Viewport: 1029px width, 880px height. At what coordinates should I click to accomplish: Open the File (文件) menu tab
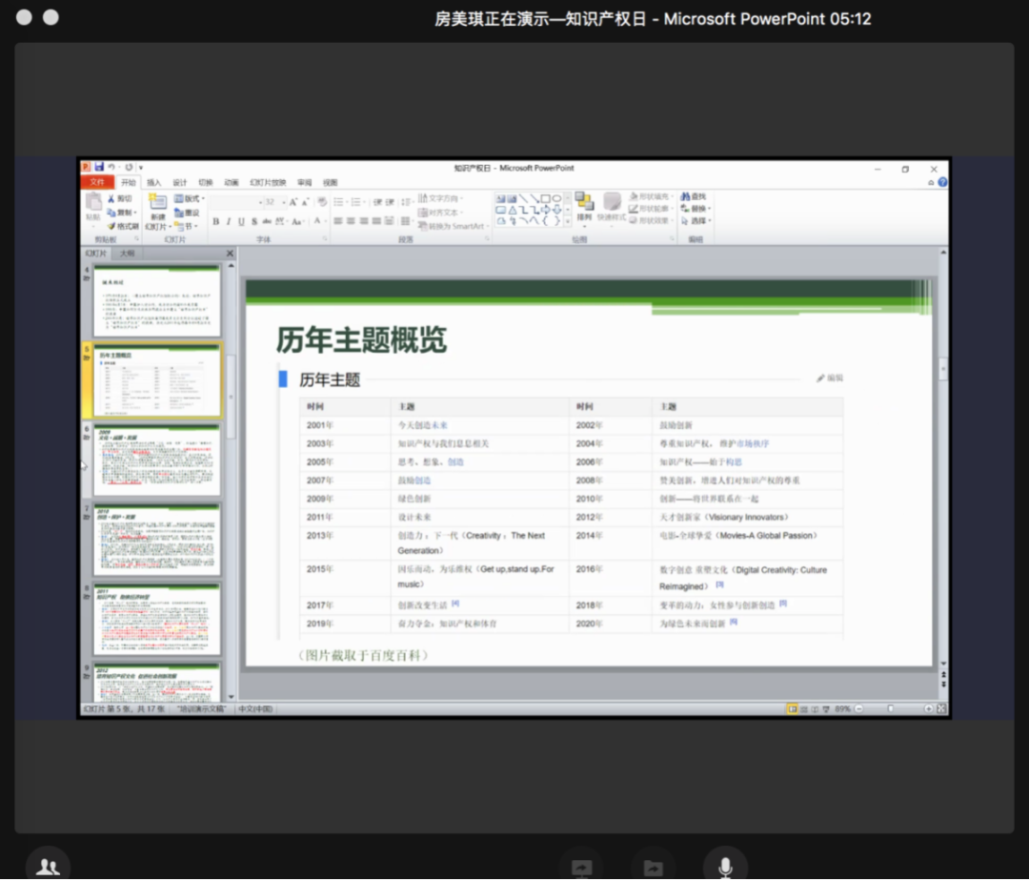(x=96, y=182)
